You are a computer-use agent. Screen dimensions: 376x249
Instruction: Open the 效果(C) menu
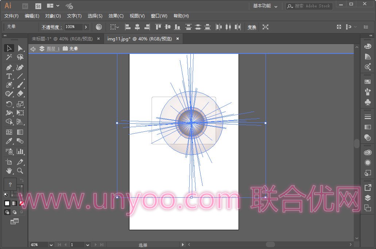pos(116,16)
